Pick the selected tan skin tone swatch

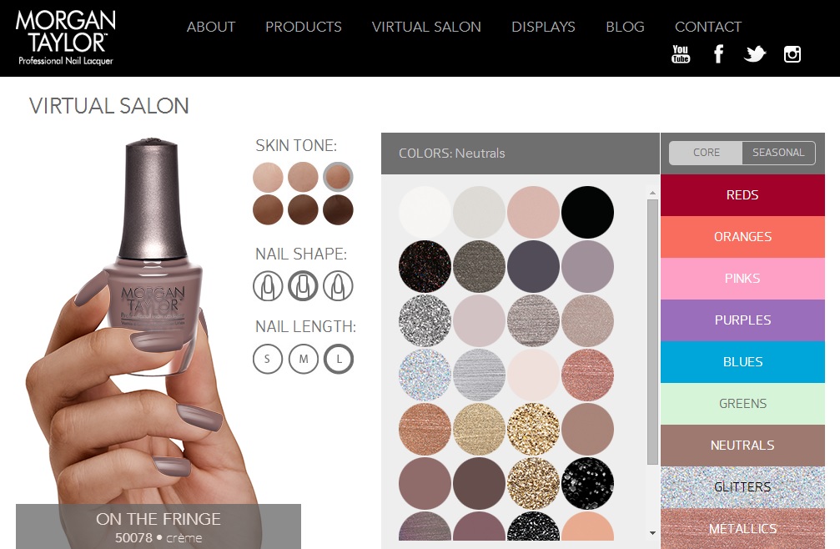[338, 177]
